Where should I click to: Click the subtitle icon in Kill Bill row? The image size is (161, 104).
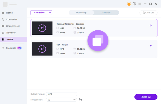[58, 53]
